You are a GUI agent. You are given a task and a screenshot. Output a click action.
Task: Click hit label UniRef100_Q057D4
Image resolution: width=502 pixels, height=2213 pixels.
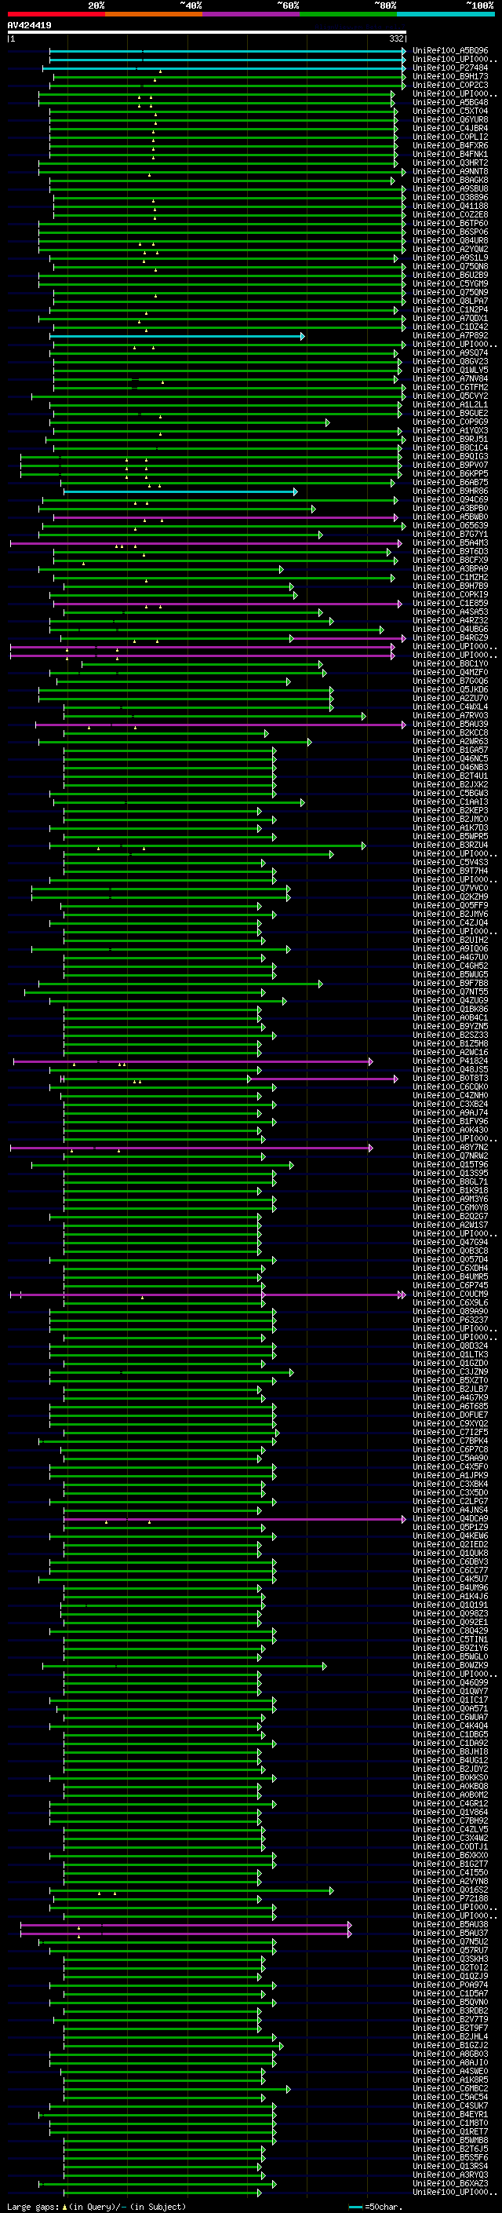tap(450, 1260)
